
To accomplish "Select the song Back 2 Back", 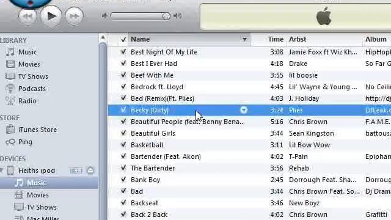I will coord(149,215).
